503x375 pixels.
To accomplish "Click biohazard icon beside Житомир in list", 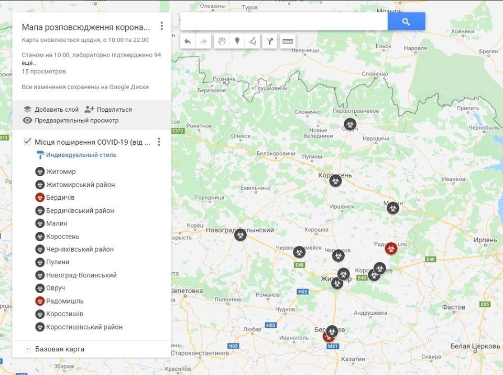I will pyautogui.click(x=40, y=172).
